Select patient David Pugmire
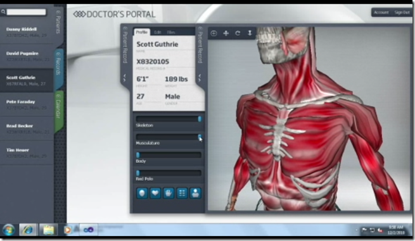The image size is (415, 241). pyautogui.click(x=27, y=56)
